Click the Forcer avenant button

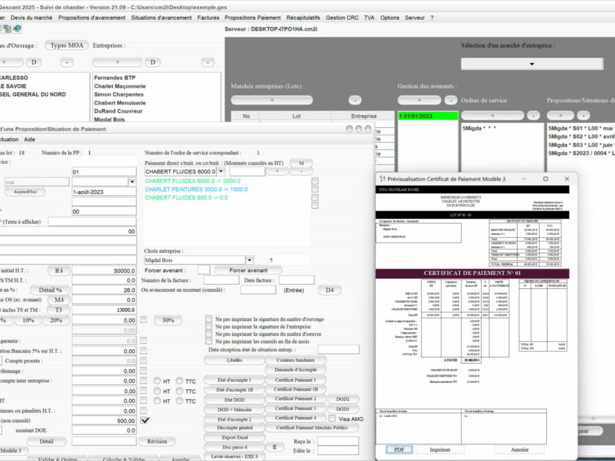pos(248,270)
